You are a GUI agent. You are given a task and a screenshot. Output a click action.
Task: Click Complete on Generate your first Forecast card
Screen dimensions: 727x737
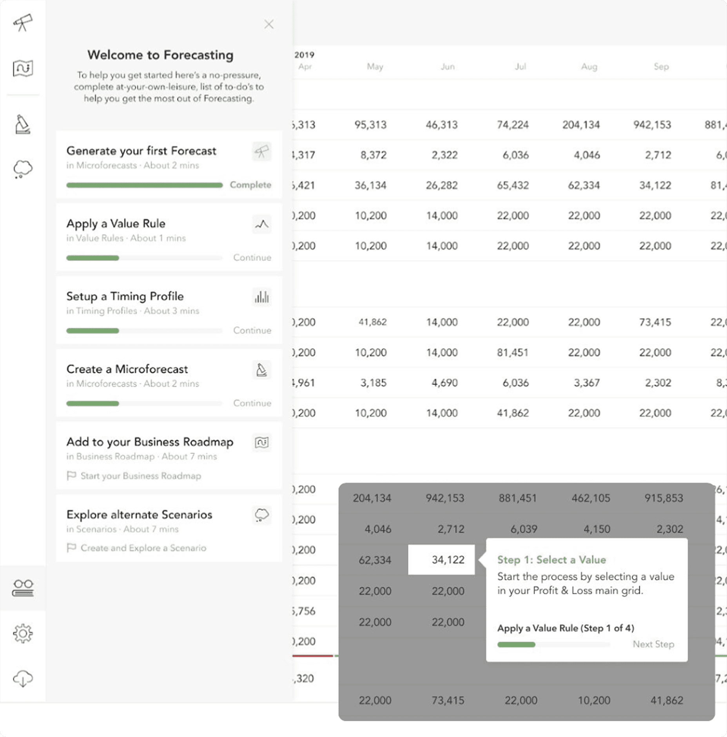[250, 185]
